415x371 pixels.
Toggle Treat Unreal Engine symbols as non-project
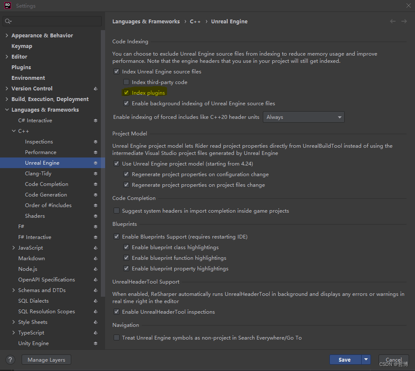coord(117,337)
